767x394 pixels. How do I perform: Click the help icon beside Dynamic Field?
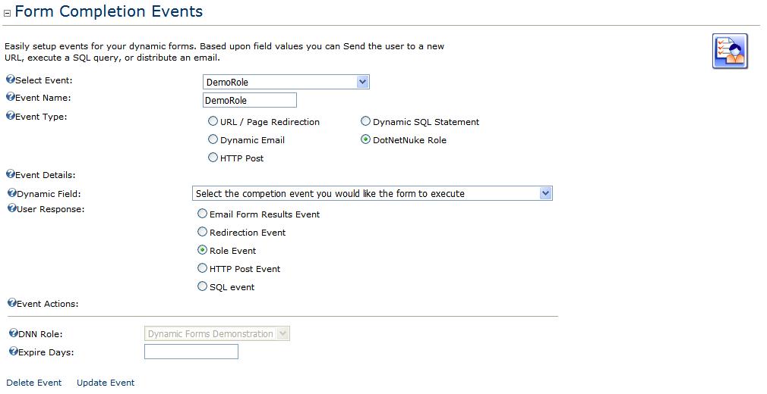click(x=11, y=193)
